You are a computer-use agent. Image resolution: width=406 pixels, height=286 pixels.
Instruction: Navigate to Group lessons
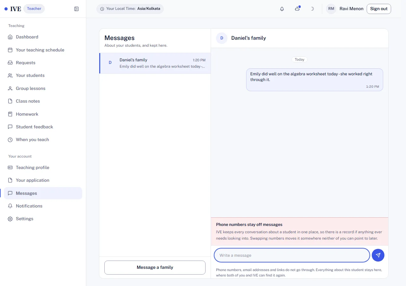43,88
